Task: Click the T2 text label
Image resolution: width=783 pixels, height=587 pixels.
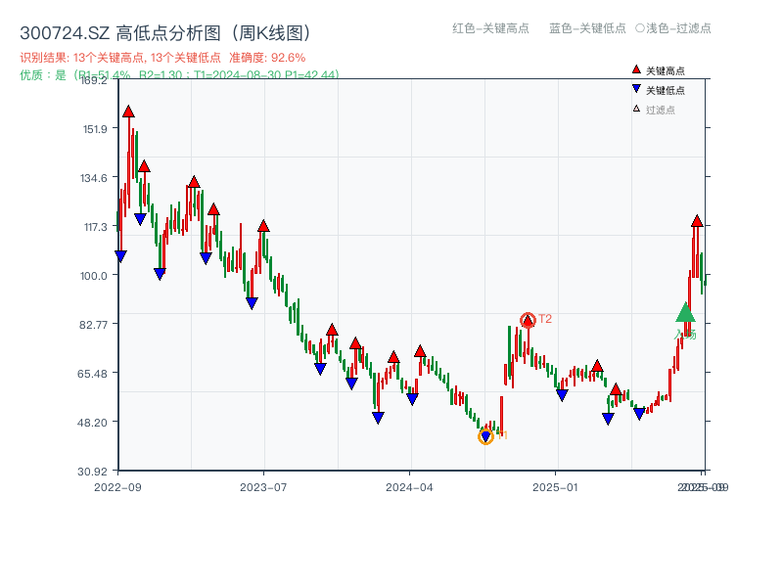Action: 545,319
